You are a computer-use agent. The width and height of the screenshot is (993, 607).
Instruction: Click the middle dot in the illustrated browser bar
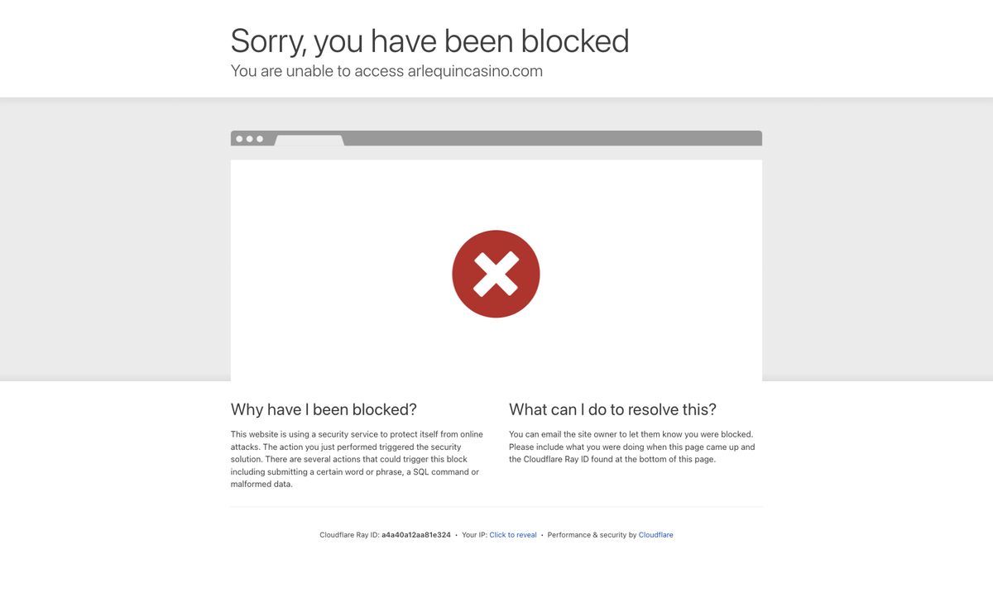(x=249, y=139)
